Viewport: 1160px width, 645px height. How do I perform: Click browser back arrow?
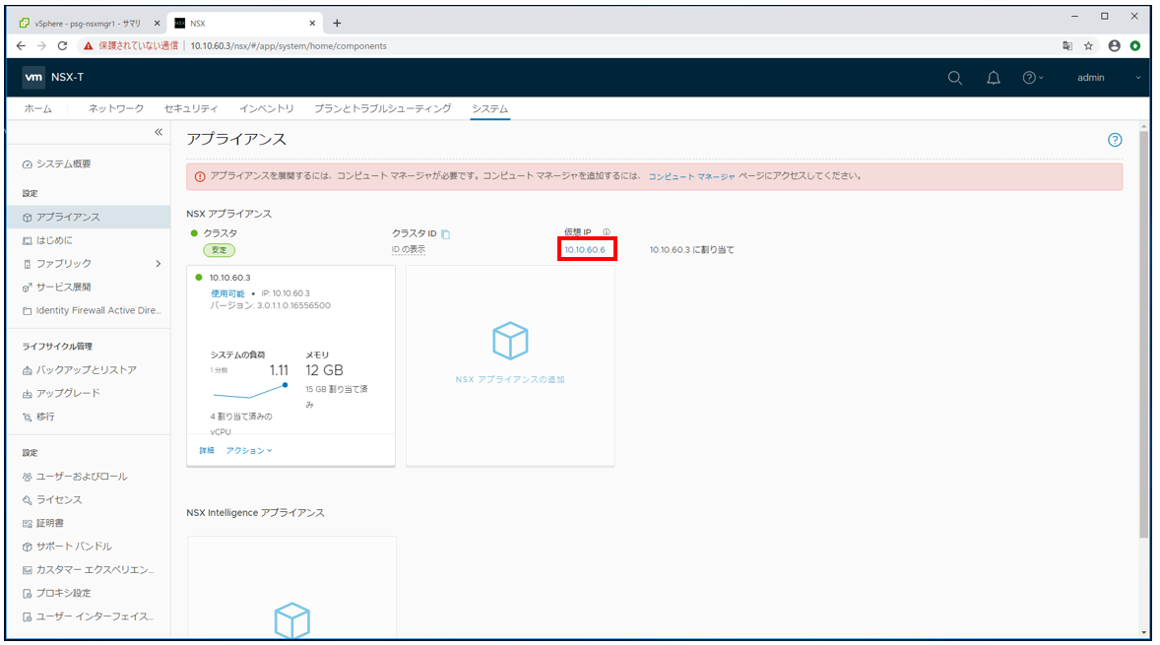(x=21, y=46)
